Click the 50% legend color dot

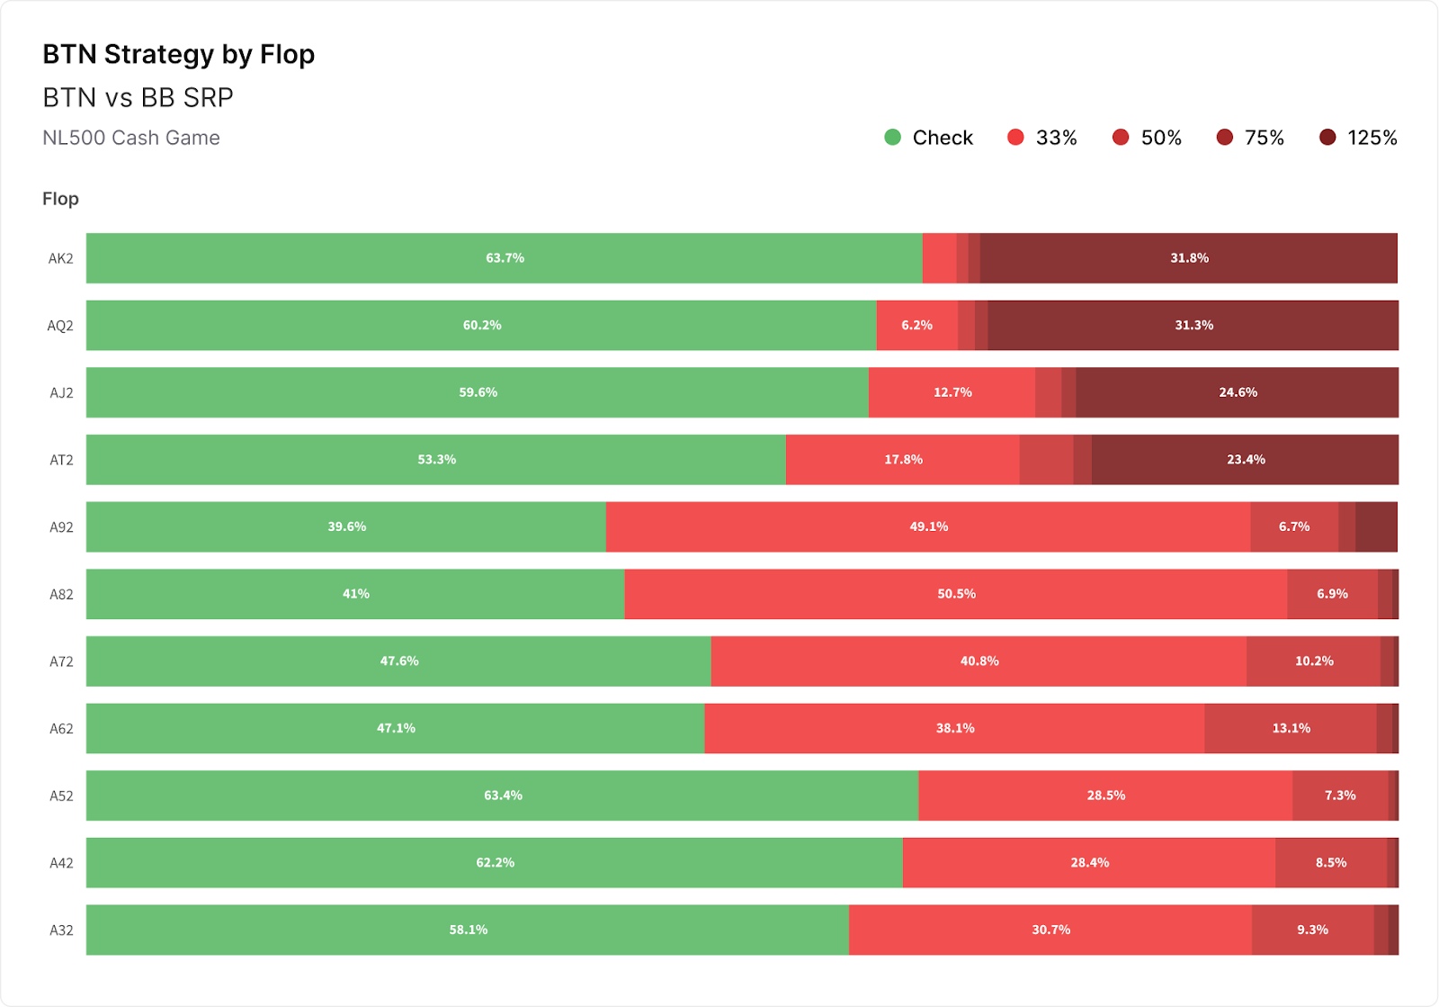tap(1121, 138)
